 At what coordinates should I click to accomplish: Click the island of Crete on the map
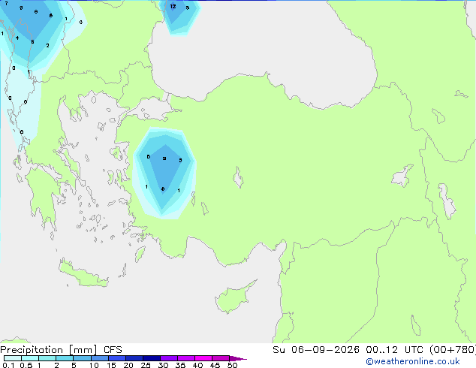click(83, 275)
